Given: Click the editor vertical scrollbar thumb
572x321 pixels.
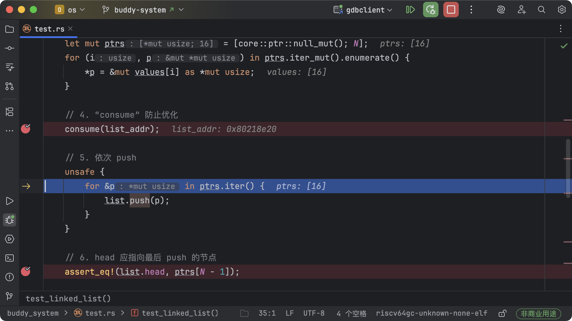Looking at the screenshot, I should click(x=568, y=168).
